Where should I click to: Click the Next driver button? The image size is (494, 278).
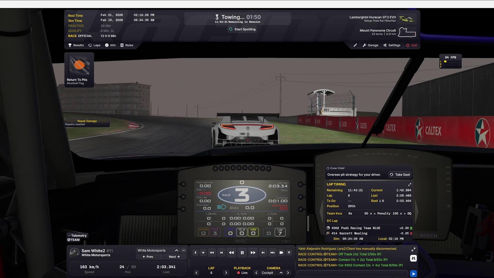[174, 257]
